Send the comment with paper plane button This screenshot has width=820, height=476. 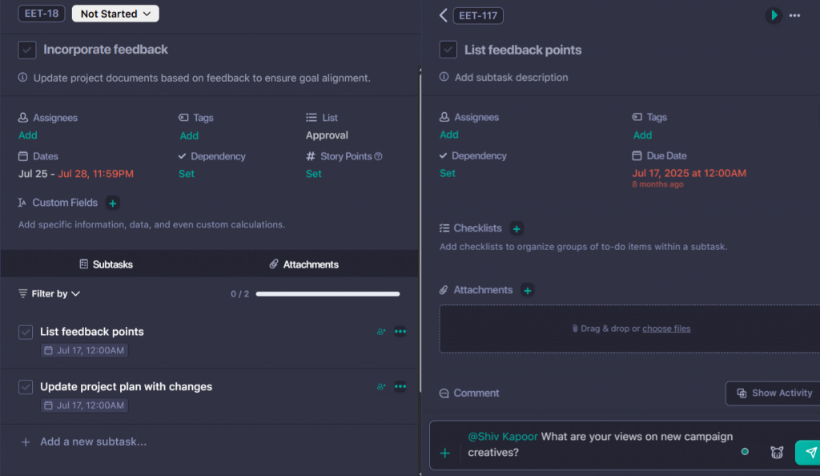pos(809,453)
